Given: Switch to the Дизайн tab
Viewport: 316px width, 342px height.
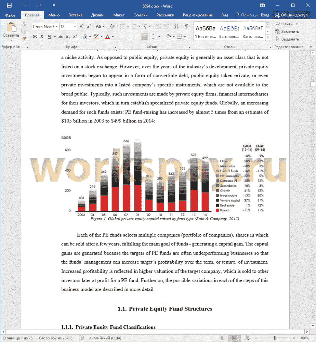Looking at the screenshot, I should [x=98, y=15].
